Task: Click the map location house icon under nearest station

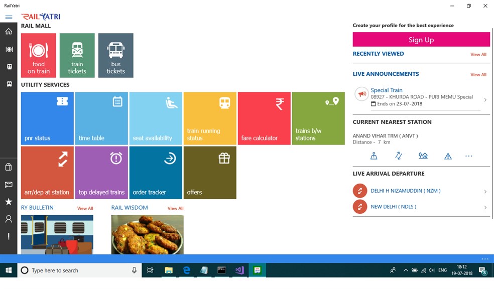Action: (423, 156)
